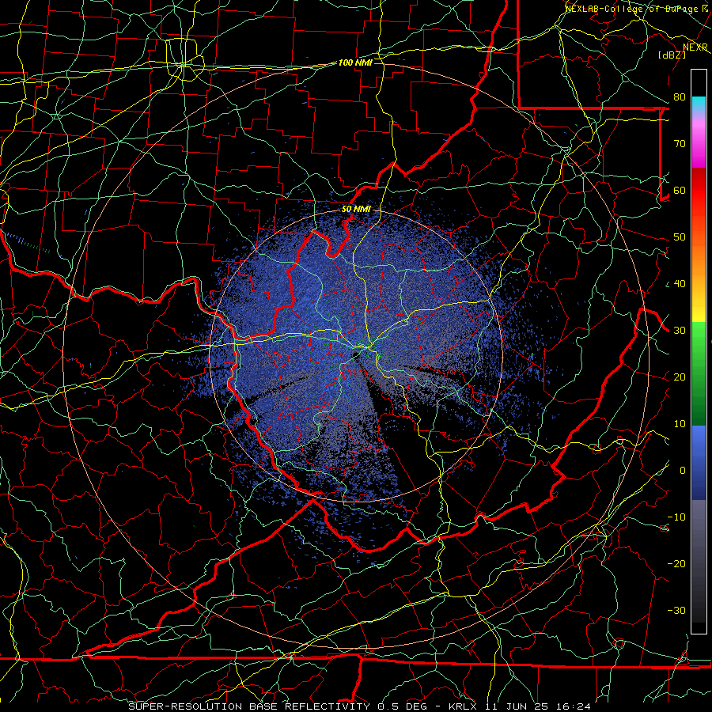Click the -20 dBZ value on the color scale
This screenshot has height=712, width=712.
(x=676, y=564)
